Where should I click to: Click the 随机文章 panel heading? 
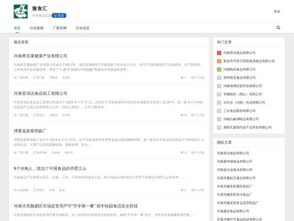coord(224,142)
